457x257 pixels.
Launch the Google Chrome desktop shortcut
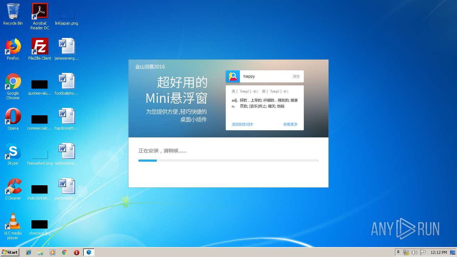[x=13, y=86]
